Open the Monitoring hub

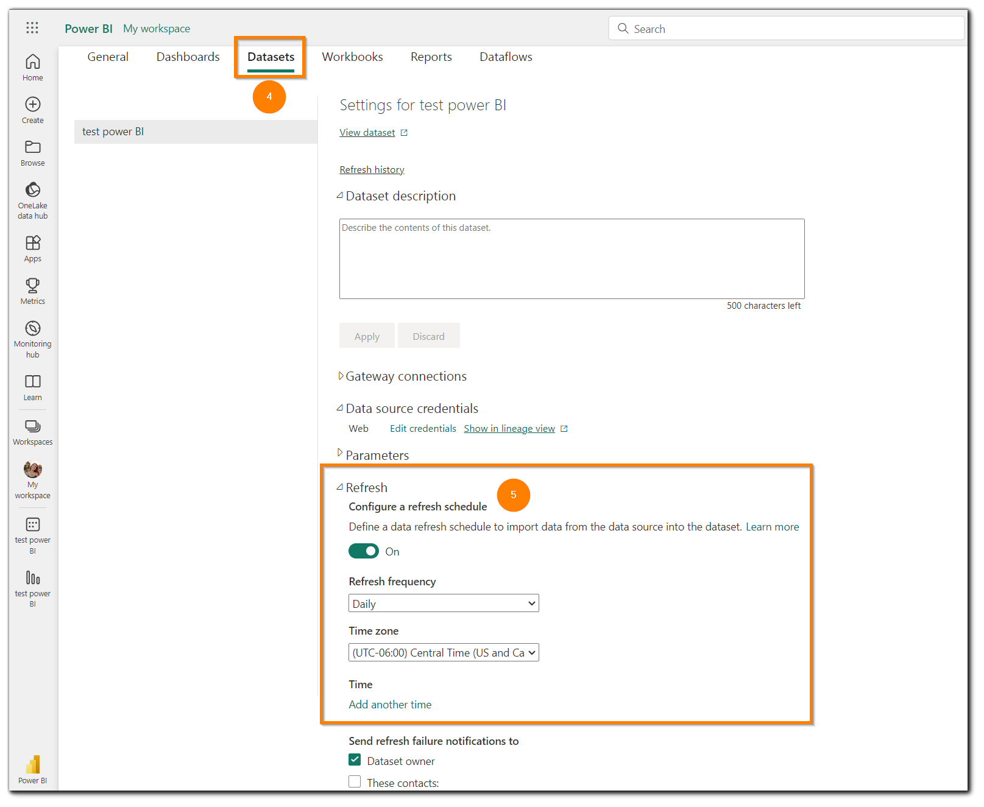pyautogui.click(x=33, y=339)
